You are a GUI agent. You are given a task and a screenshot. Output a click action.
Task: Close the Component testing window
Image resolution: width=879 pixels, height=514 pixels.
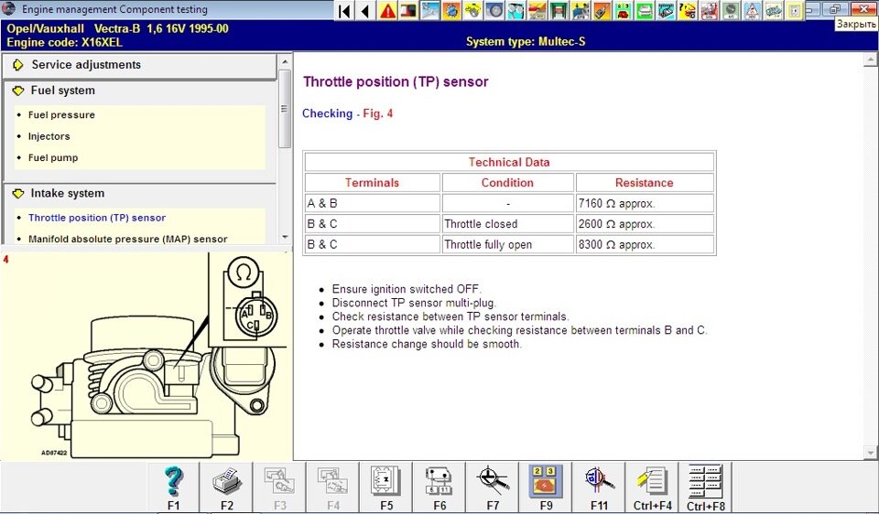click(863, 9)
